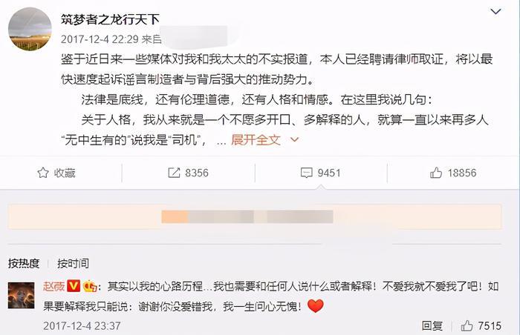520x335 pixels.
Task: Like the post via thumbs-up icon 18856
Action: coord(436,172)
